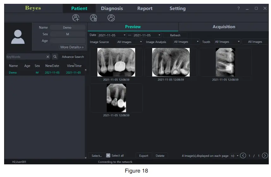The width and height of the screenshot is (271, 177).
Task: Open the start date dropdown
Action: click(x=124, y=35)
